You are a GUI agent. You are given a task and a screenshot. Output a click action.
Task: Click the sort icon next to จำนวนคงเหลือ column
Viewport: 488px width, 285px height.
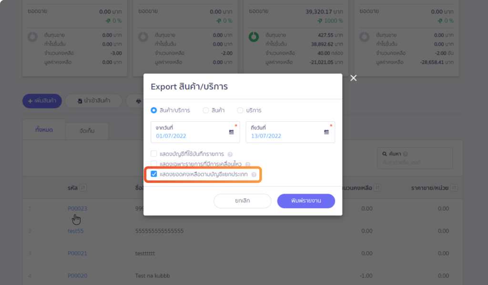tap(377, 188)
